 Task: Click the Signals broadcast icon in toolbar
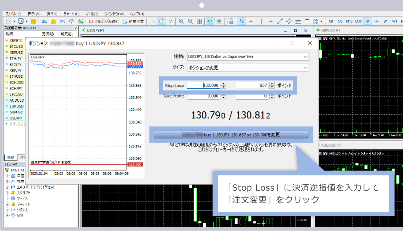click(x=63, y=21)
